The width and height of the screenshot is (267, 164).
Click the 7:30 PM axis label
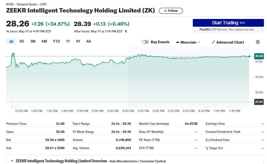tap(234, 111)
